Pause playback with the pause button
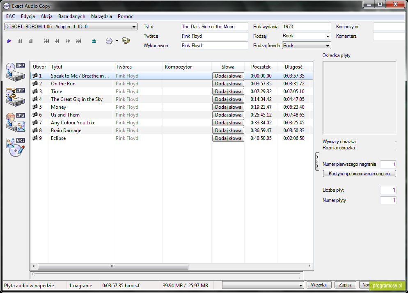The image size is (408, 293). [20, 41]
